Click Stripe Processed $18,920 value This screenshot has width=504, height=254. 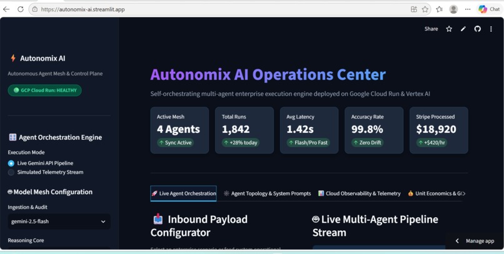click(436, 129)
